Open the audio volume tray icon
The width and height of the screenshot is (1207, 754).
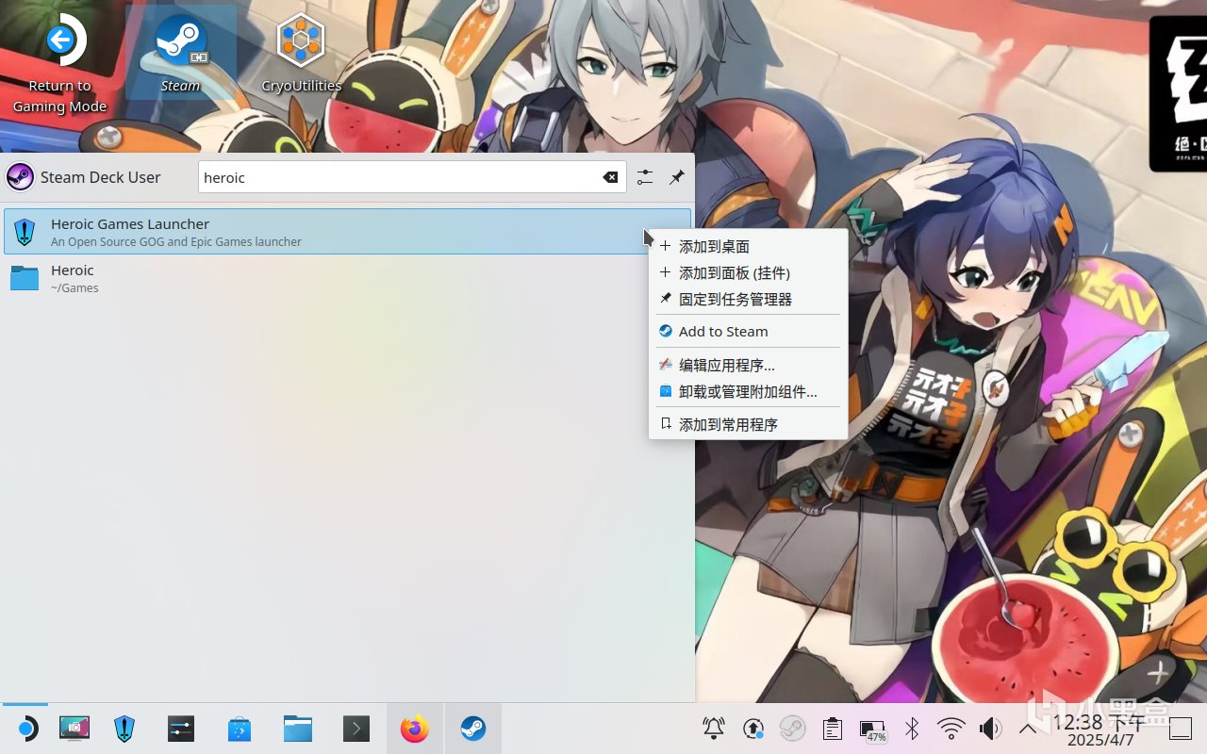click(990, 729)
